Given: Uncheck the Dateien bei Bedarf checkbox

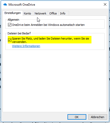Looking at the screenshot, I should (10, 40).
